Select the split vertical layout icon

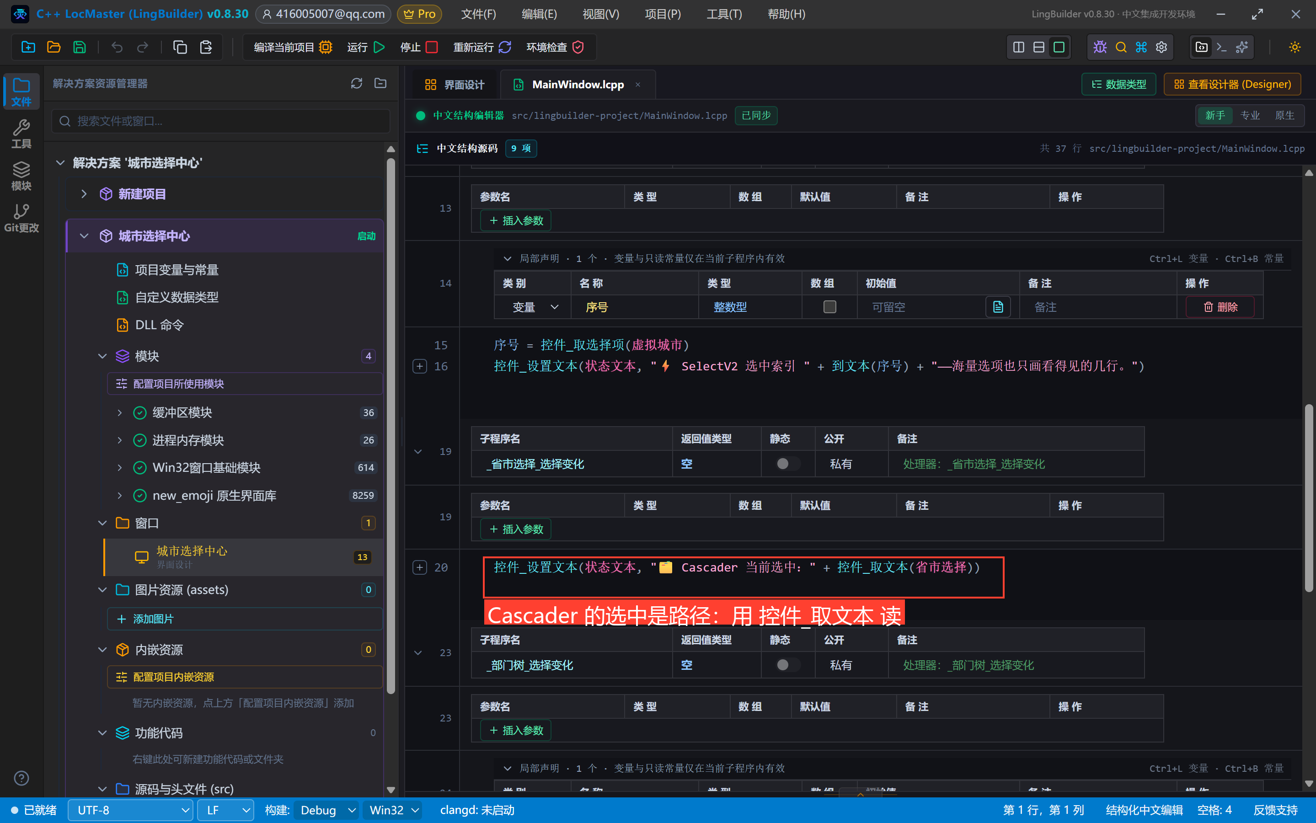pyautogui.click(x=1019, y=48)
